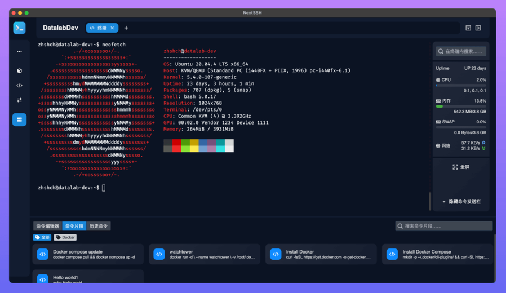
Task: Open the code snippets sidebar icon
Action: (x=19, y=86)
